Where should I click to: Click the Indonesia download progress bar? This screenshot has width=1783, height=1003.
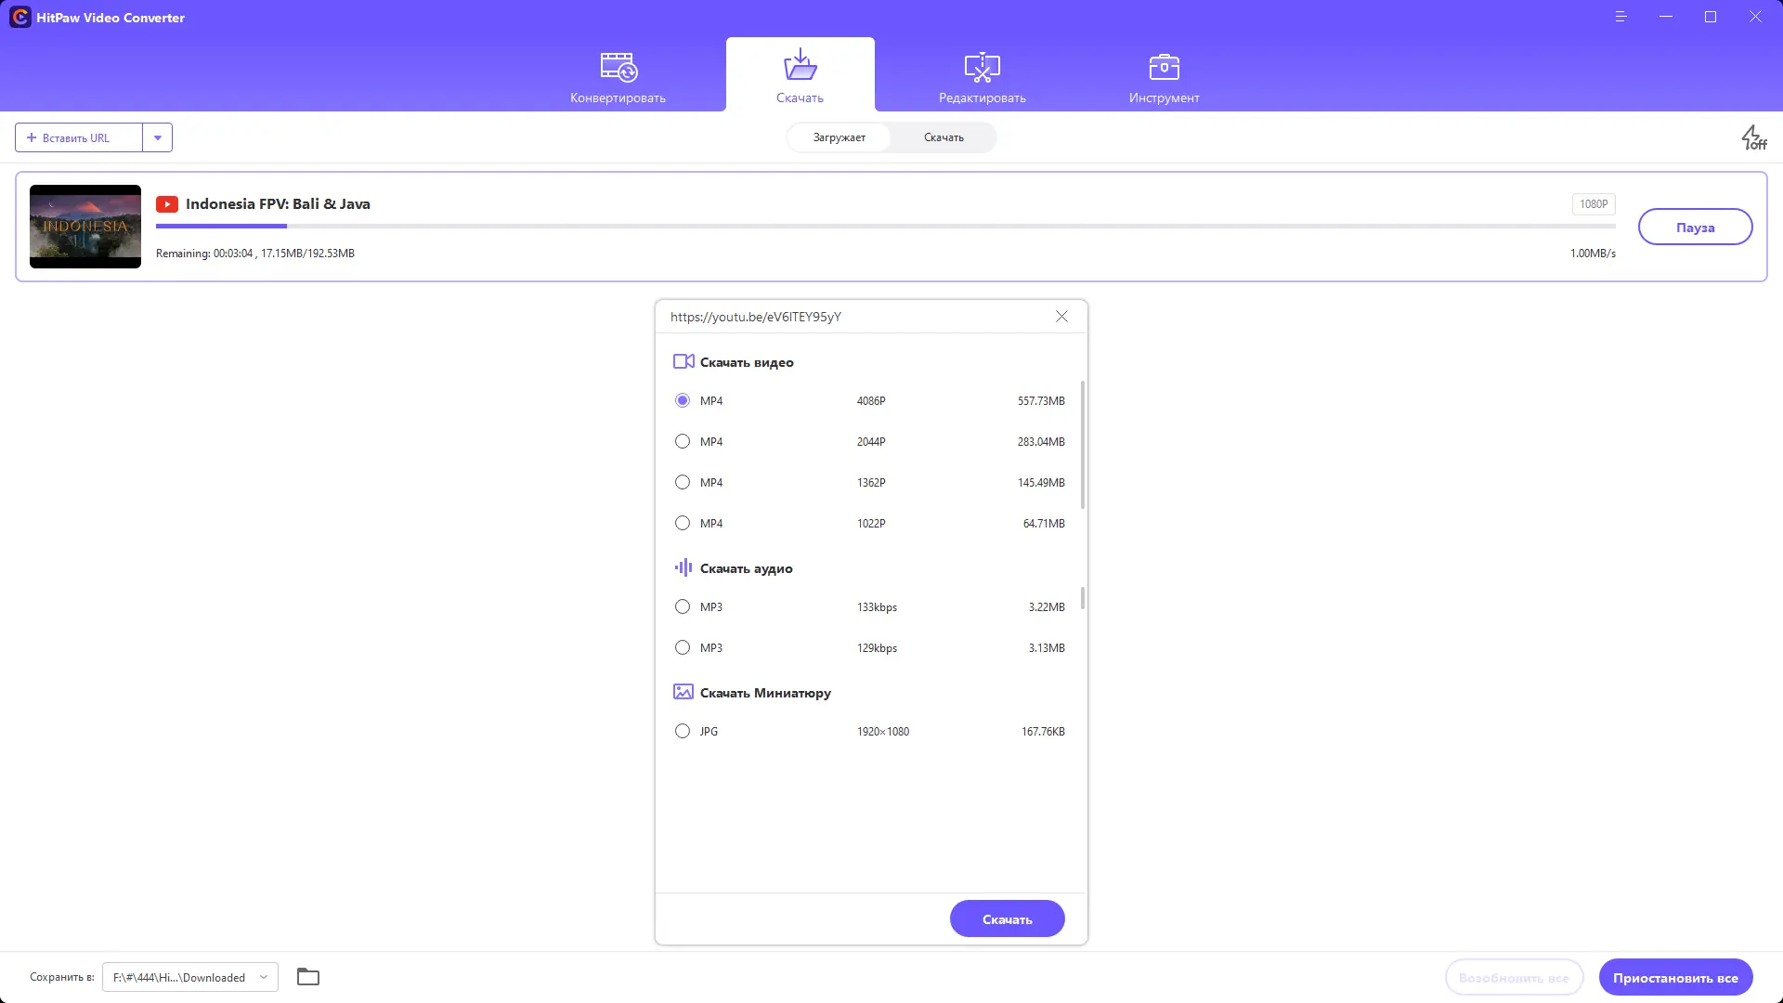click(x=885, y=226)
